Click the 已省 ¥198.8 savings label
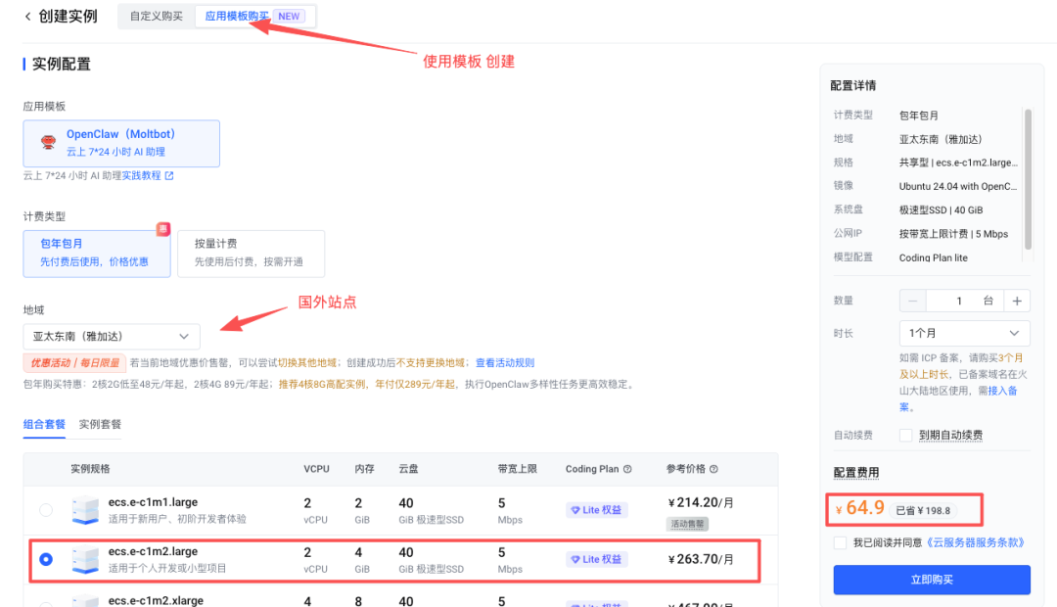Viewport: 1057px width, 607px height. coord(923,510)
